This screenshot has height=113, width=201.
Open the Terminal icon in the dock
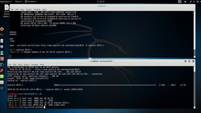tap(2, 35)
